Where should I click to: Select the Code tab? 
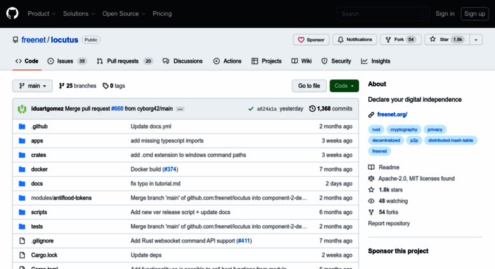[27, 61]
